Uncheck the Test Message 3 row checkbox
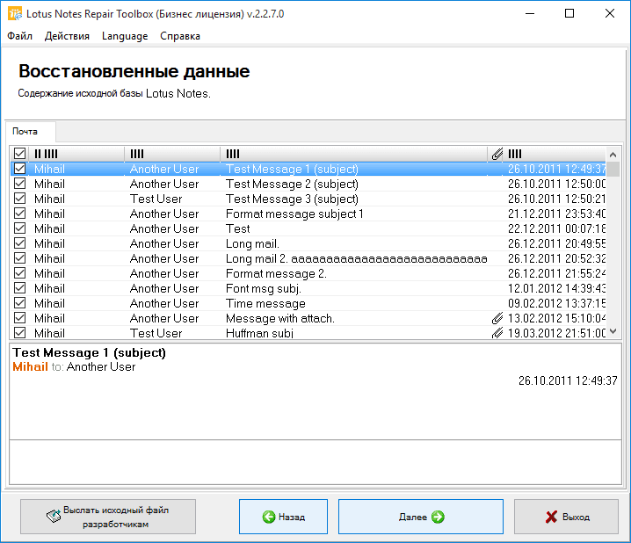 [19, 199]
